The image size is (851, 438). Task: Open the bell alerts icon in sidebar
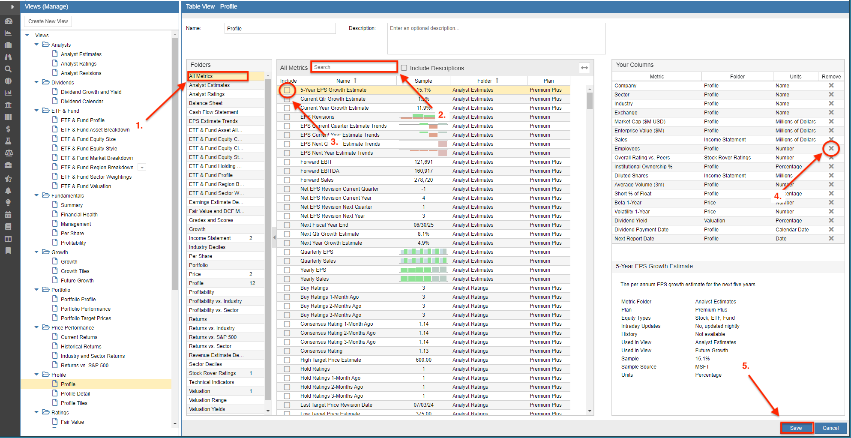8,191
